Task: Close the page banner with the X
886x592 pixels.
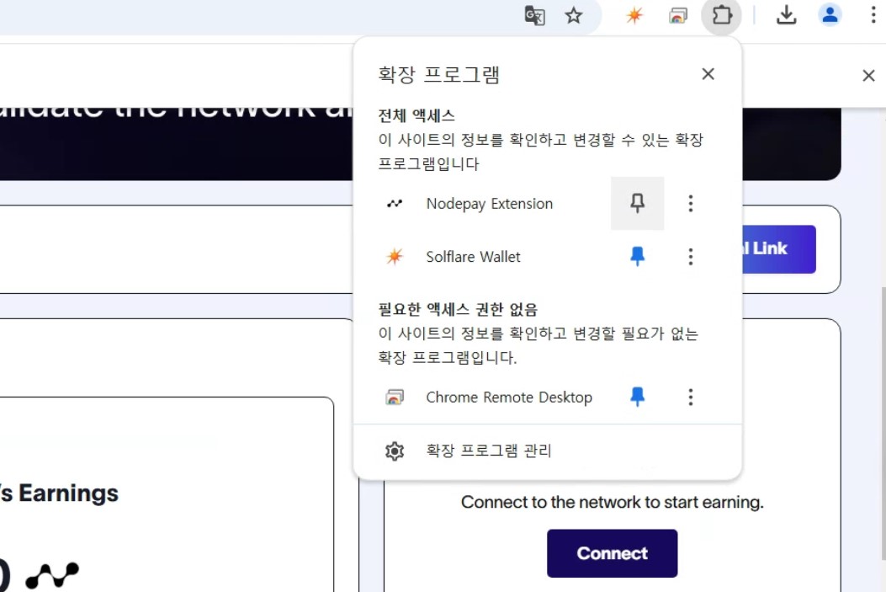Action: [x=868, y=75]
